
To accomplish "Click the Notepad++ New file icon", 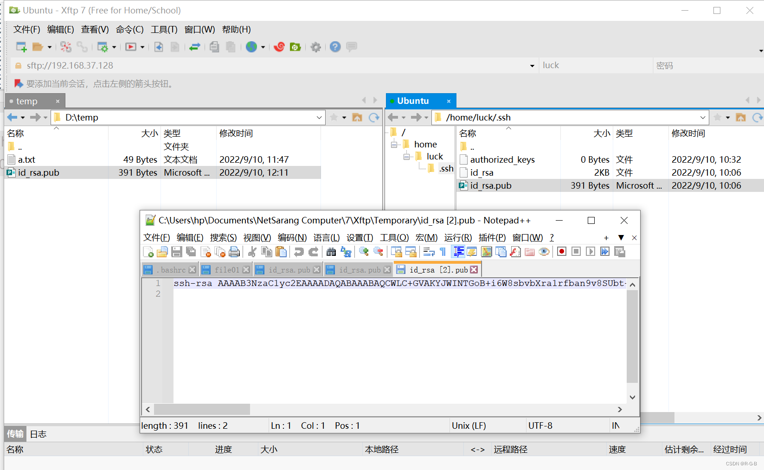I will tap(148, 252).
